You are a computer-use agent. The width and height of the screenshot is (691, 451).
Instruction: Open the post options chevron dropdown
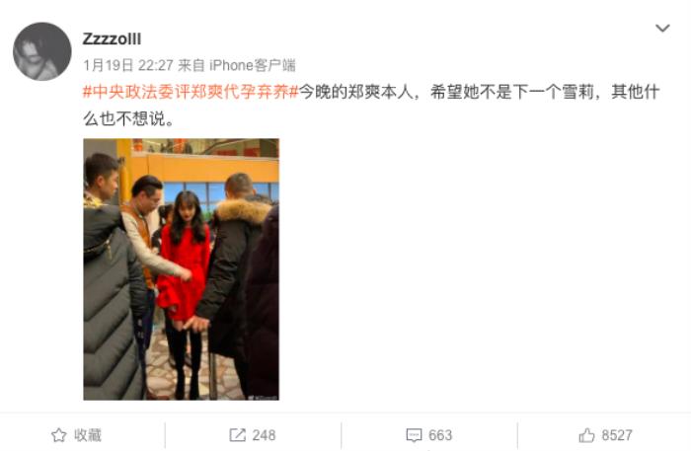[662, 29]
